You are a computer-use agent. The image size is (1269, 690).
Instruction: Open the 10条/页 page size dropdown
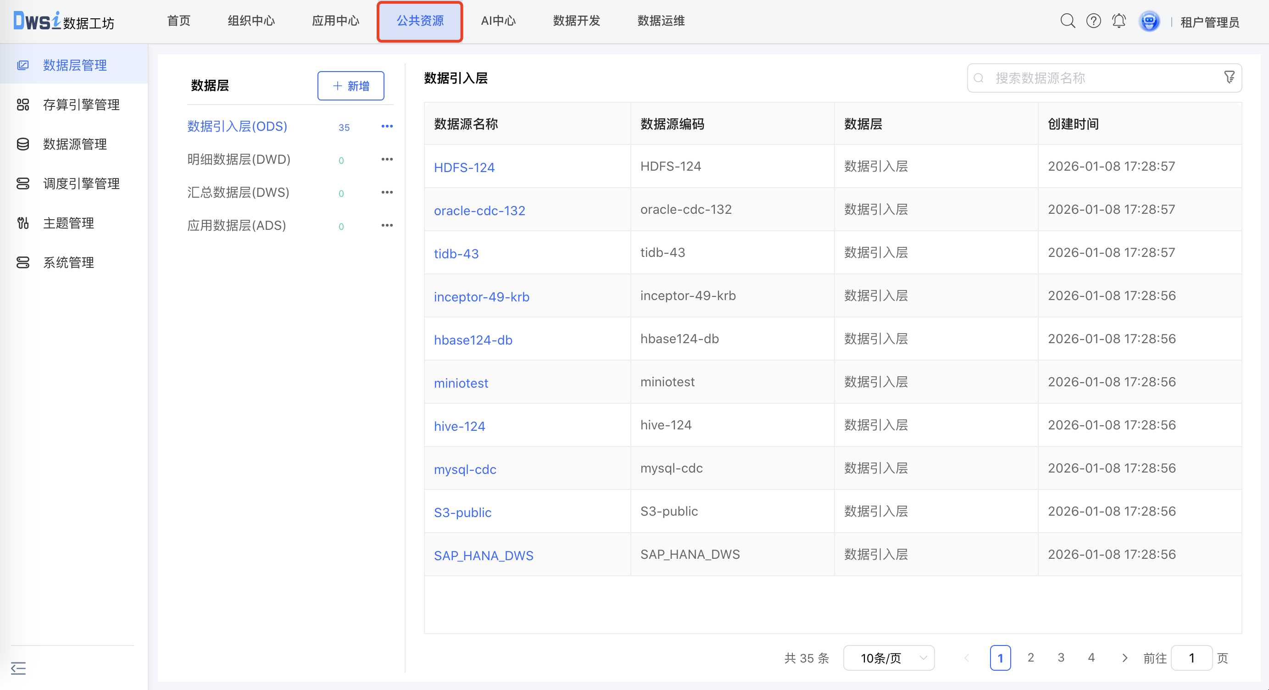point(888,658)
